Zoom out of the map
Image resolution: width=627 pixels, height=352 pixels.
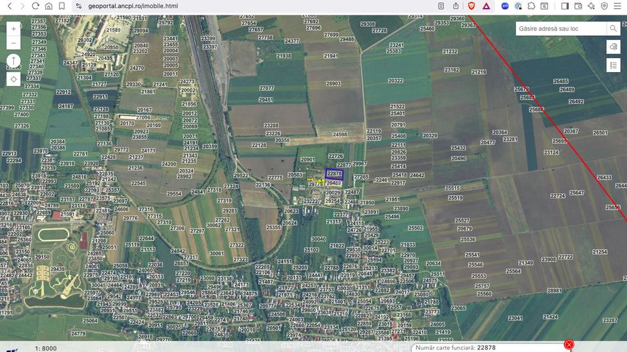pyautogui.click(x=13, y=43)
